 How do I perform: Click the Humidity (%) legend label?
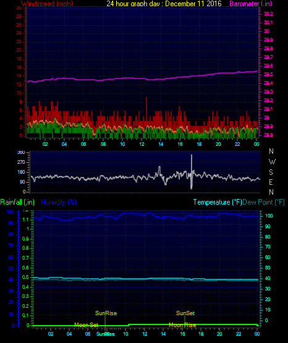(59, 202)
